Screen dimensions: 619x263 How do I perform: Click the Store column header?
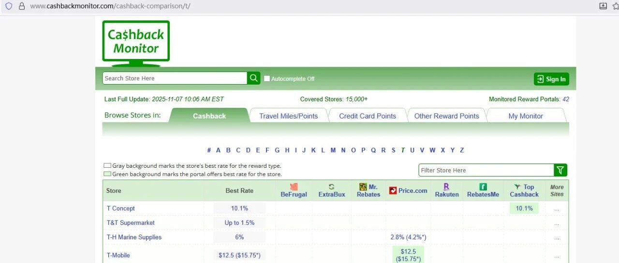(114, 190)
